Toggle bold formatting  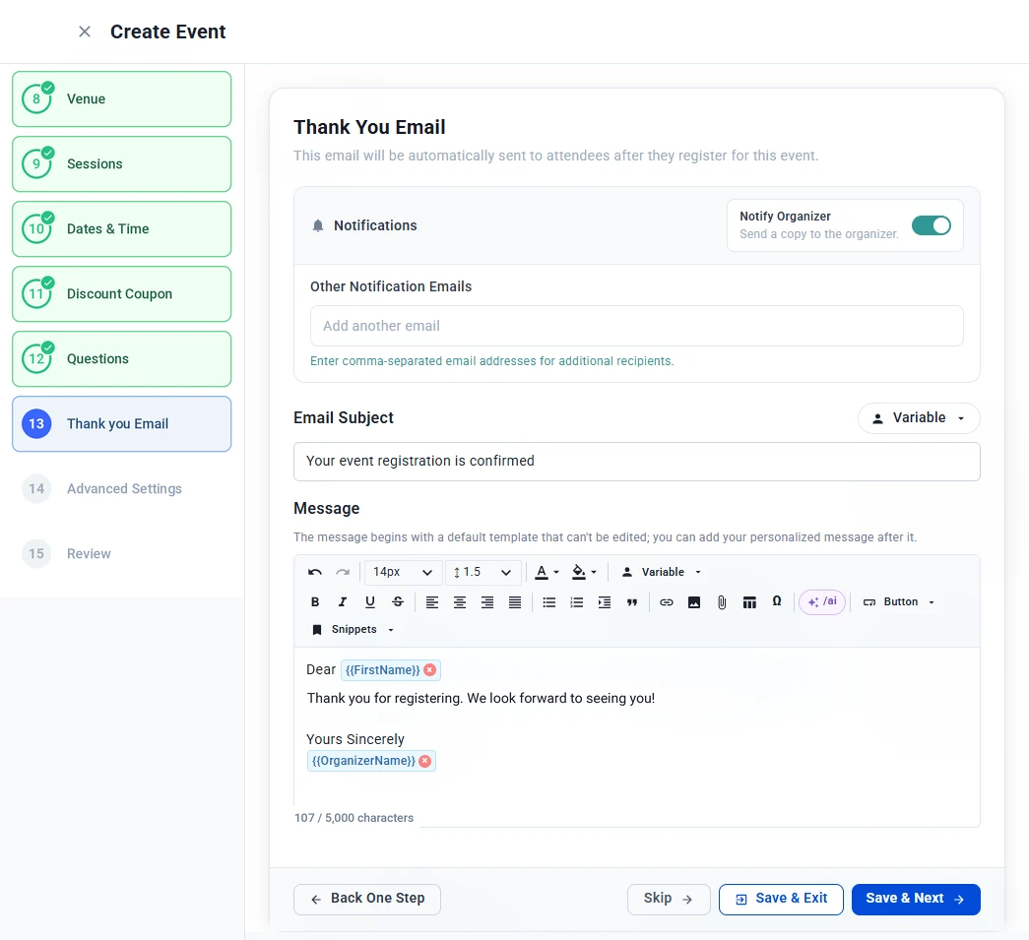click(315, 602)
